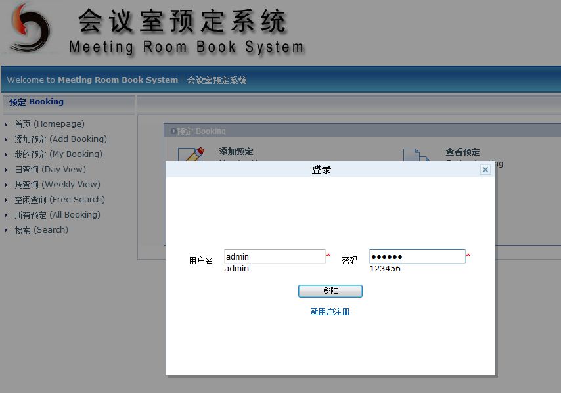Expand the 空闲查询 (Free Search) entry arrow
This screenshot has width=561, height=393.
6,199
